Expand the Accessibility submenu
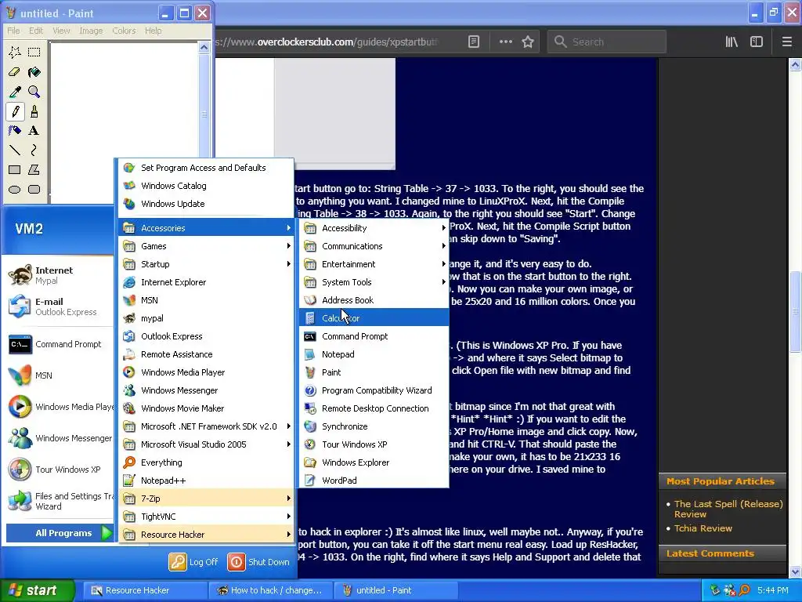Screen dimensions: 802x602 click(x=374, y=228)
